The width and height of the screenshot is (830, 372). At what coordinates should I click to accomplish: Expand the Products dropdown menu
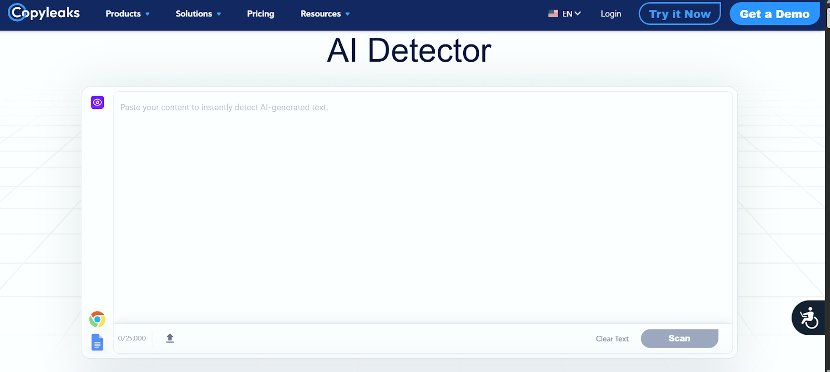click(x=128, y=14)
